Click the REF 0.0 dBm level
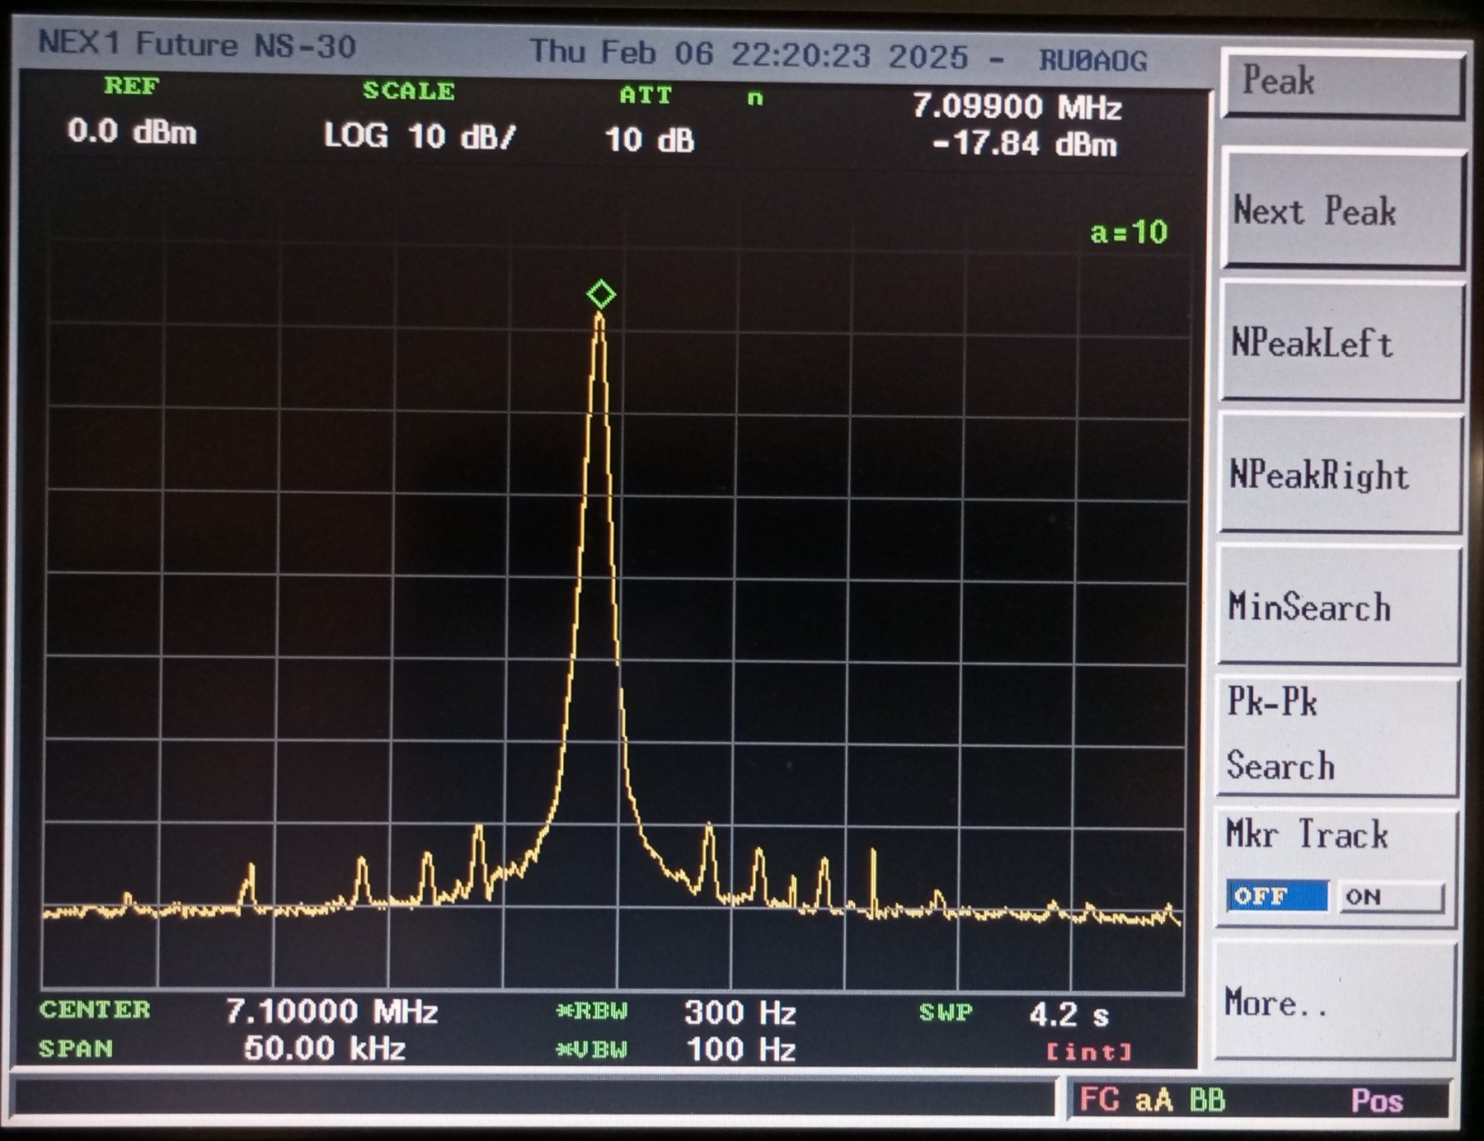Image resolution: width=1484 pixels, height=1141 pixels. 132,131
